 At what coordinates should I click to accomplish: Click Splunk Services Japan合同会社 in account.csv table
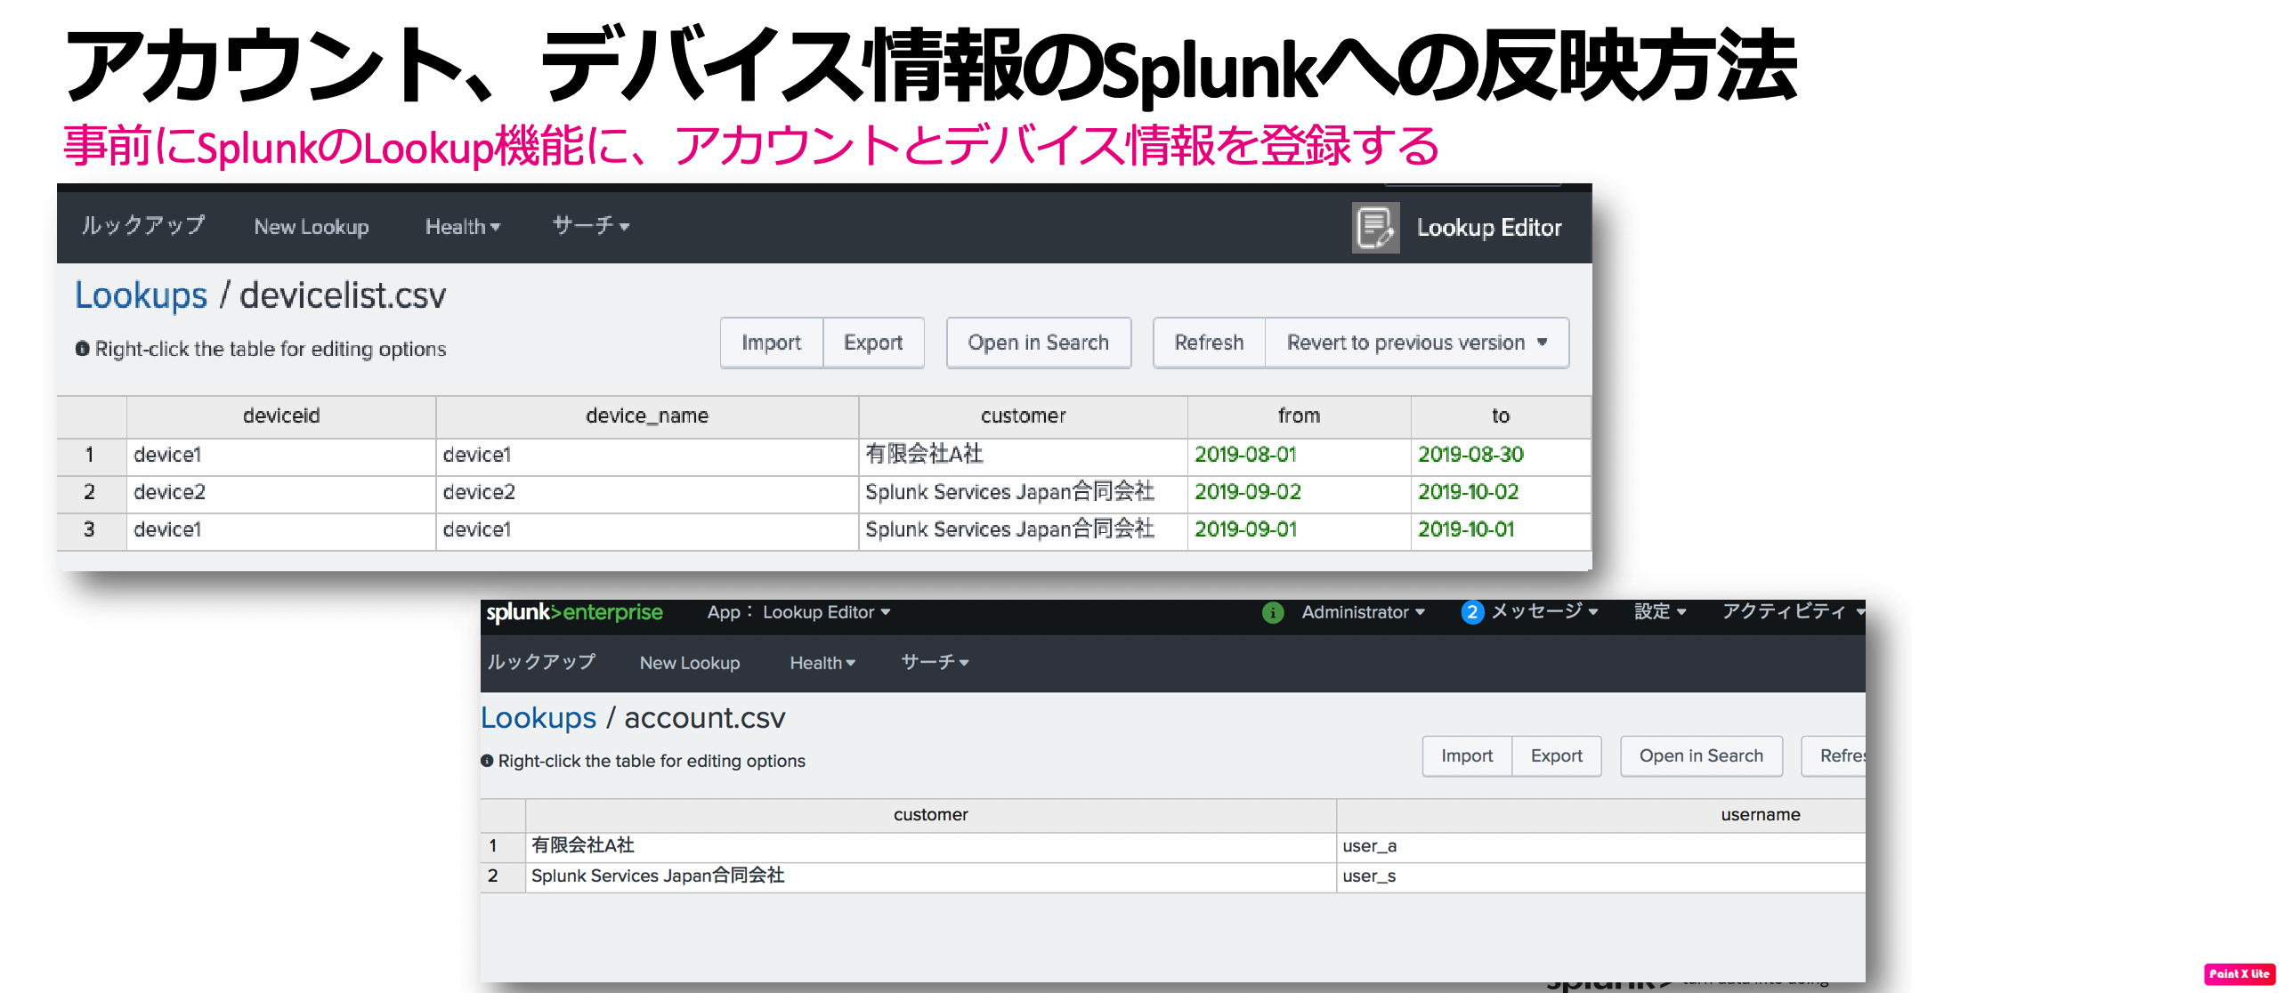(930, 876)
